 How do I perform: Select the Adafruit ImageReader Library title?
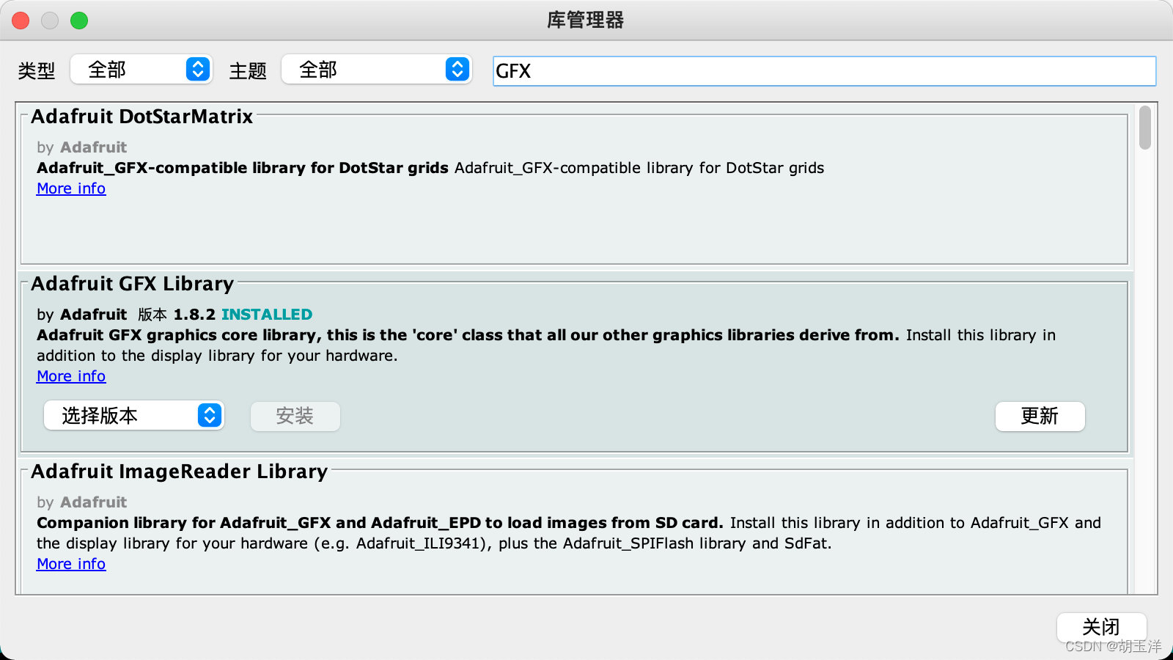pos(179,472)
